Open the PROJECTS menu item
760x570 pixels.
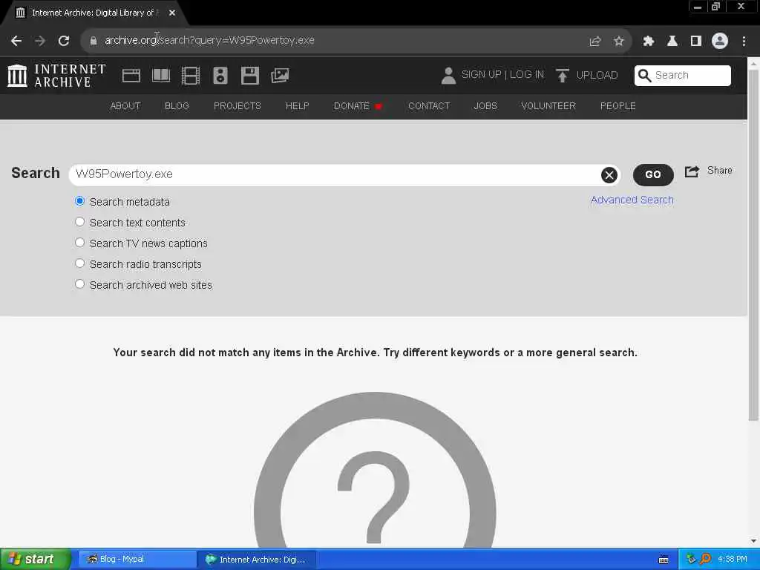coord(237,106)
